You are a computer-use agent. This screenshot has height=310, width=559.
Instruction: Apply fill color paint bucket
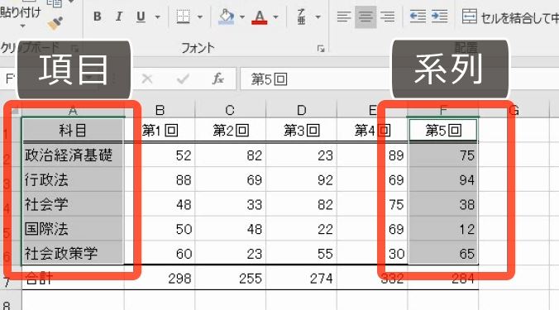[x=227, y=17]
